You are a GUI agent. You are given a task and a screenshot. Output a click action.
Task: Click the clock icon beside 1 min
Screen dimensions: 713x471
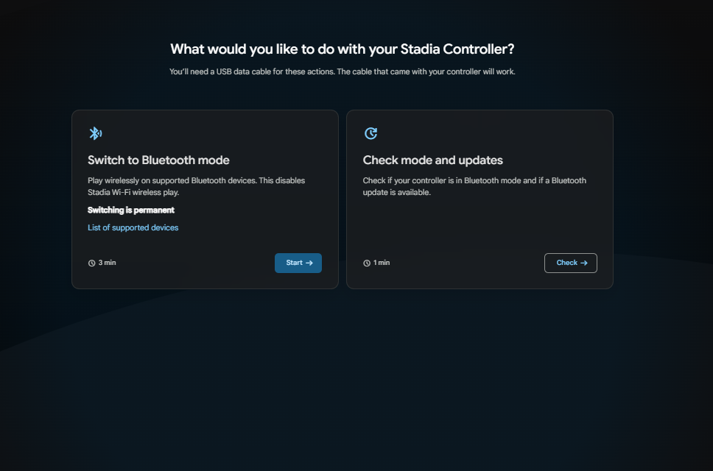coord(367,263)
